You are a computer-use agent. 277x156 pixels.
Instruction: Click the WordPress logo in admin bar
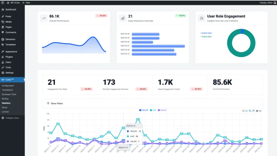pos(3,3)
